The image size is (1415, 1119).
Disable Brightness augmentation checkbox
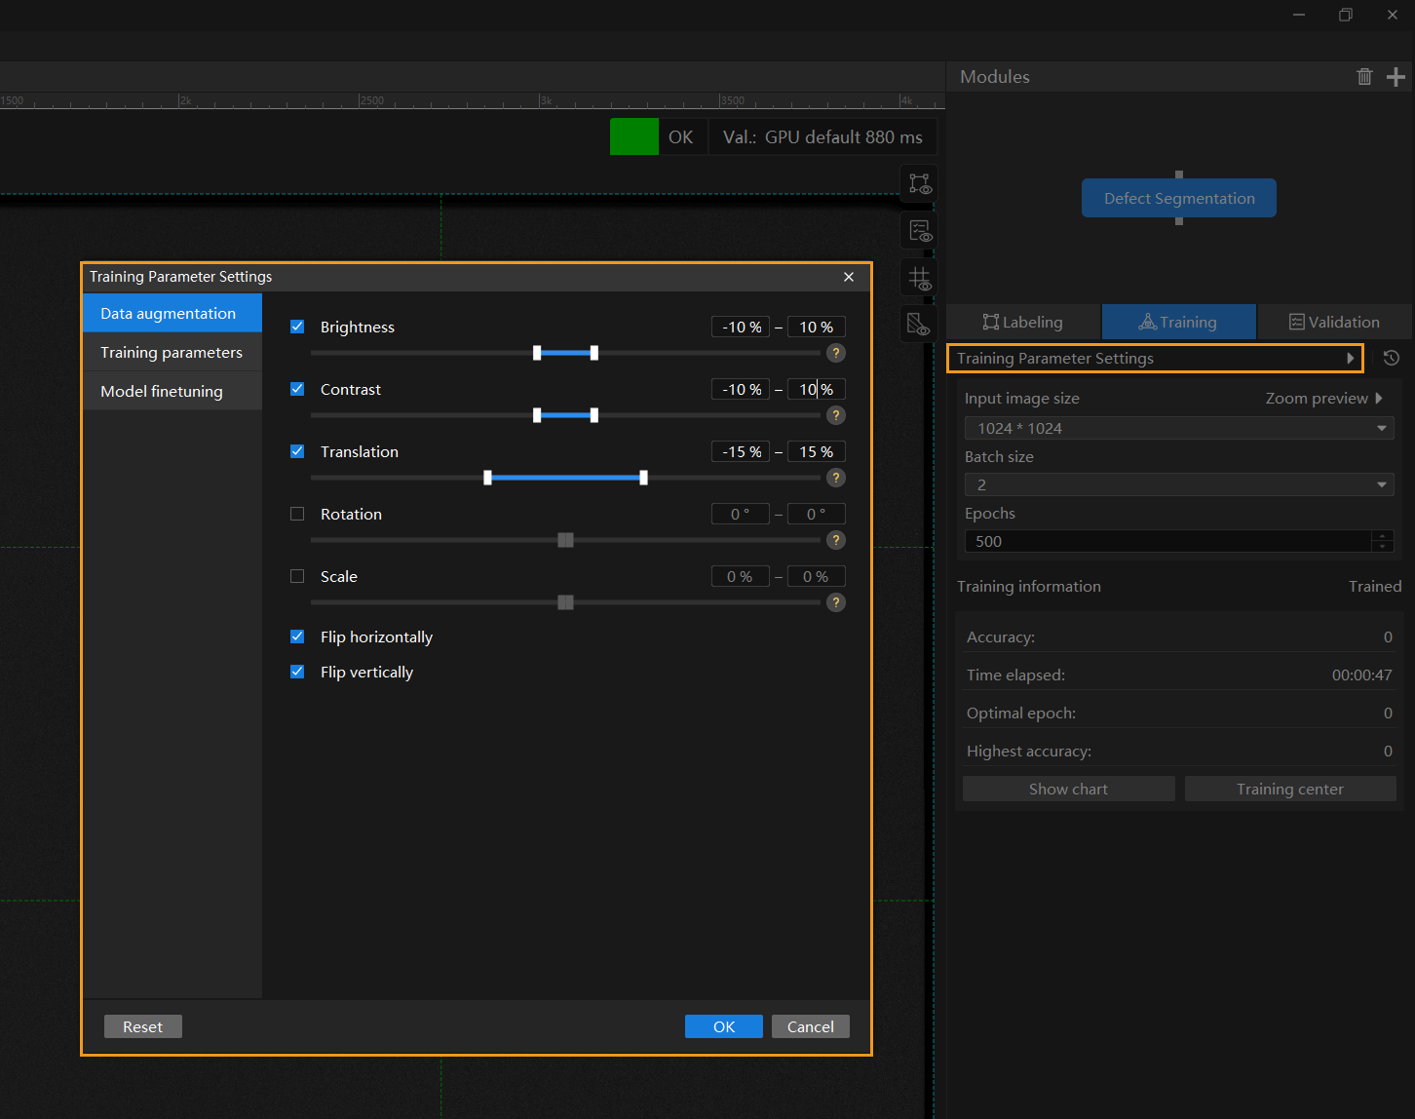pyautogui.click(x=297, y=327)
